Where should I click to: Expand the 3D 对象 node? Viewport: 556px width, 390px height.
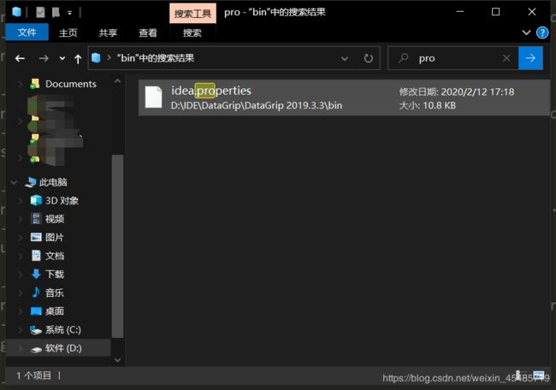point(20,201)
